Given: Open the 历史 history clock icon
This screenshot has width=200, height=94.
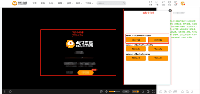Looking at the screenshot, I should [x=169, y=3].
